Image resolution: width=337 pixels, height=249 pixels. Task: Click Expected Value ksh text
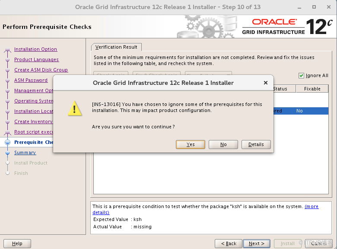coord(118,219)
